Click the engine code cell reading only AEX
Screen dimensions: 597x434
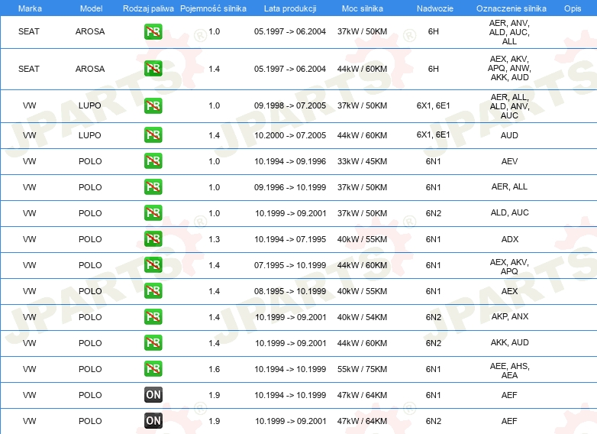pos(509,291)
